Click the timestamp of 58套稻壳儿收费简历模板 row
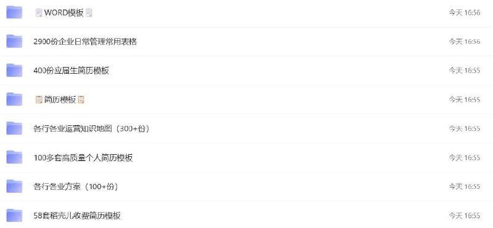The image size is (493, 228). tap(465, 216)
